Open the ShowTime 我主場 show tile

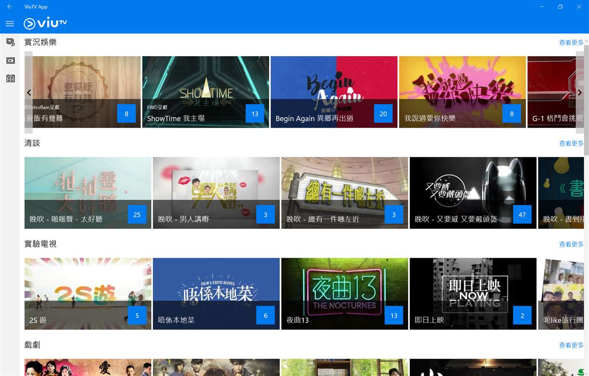pyautogui.click(x=206, y=92)
